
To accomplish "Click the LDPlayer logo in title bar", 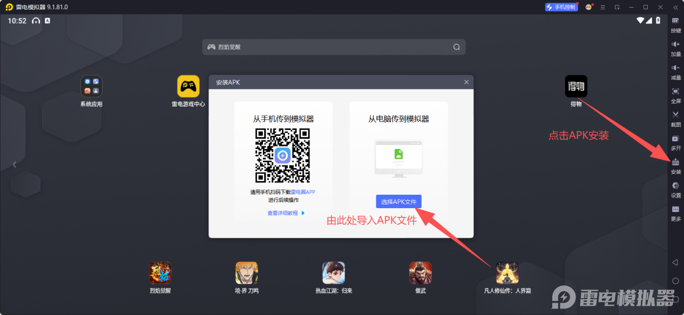I will tap(9, 7).
